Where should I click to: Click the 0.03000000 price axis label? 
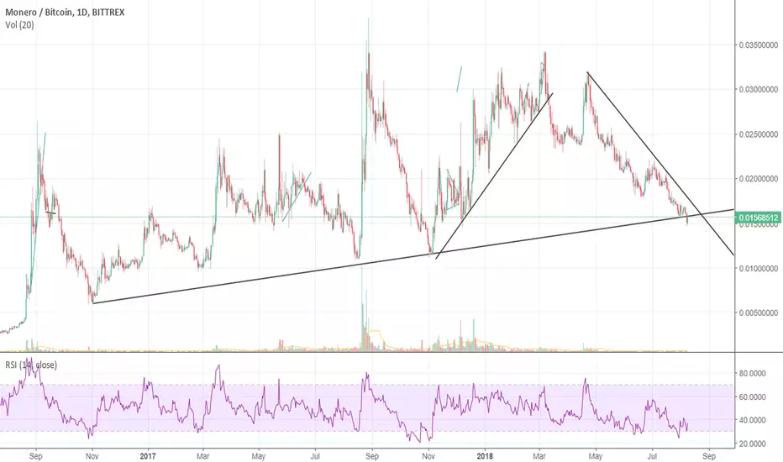pos(758,89)
